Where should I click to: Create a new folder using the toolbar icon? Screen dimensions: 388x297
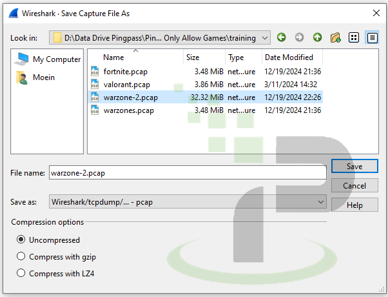tap(335, 38)
